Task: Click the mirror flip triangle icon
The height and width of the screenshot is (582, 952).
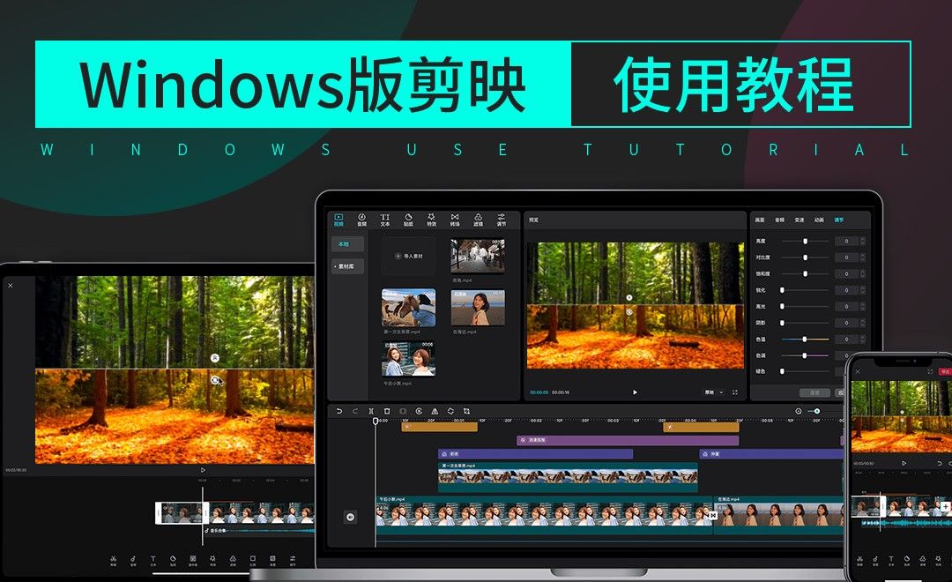Action: click(x=435, y=411)
